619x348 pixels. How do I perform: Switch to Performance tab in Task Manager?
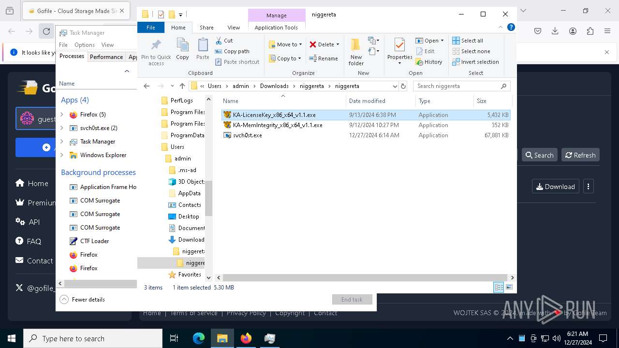click(106, 57)
